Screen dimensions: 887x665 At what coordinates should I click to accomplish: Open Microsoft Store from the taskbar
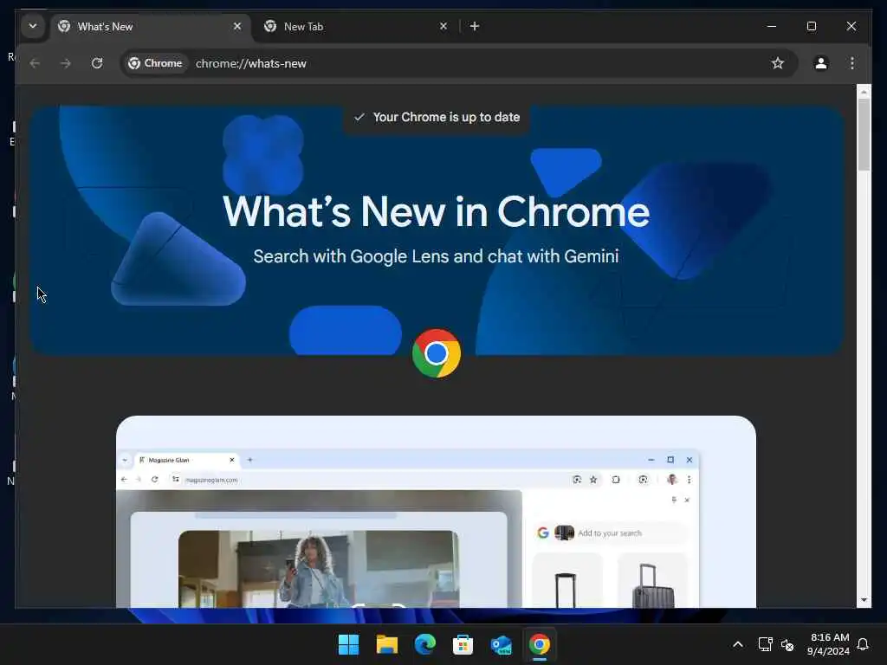pos(463,644)
